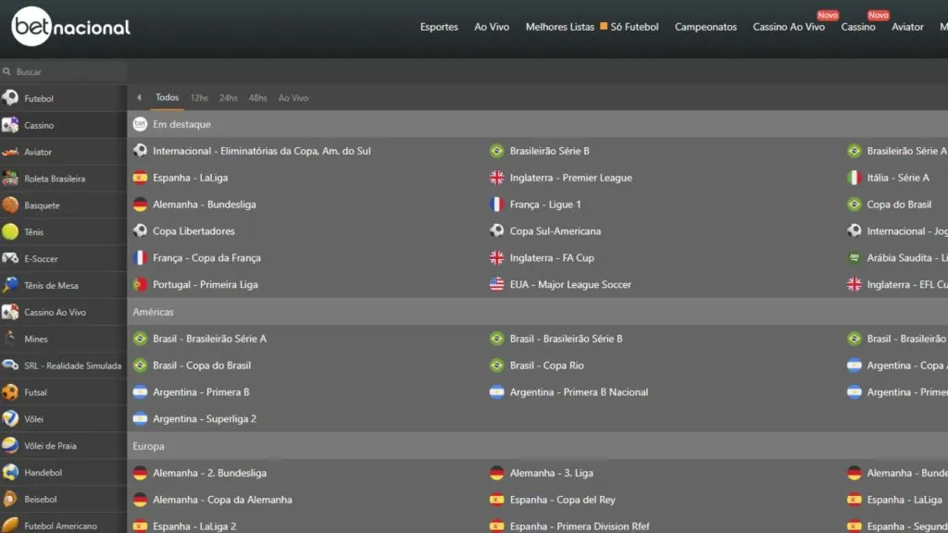Click the betnacional logo
The width and height of the screenshot is (948, 533).
[70, 27]
